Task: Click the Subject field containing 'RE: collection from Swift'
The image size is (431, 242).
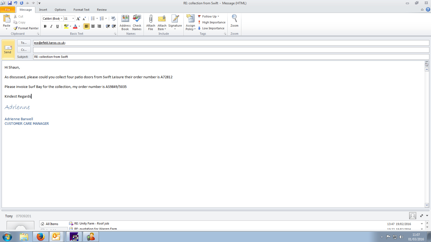Action: coord(231,57)
